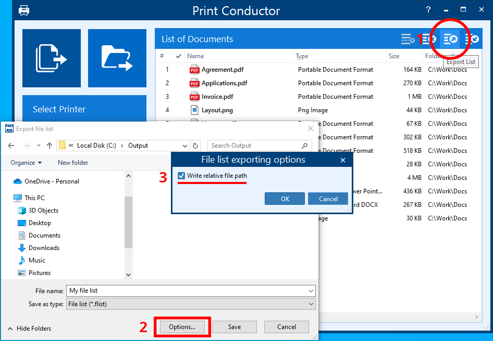Refresh the Output folder location
493x341 pixels.
(195, 146)
